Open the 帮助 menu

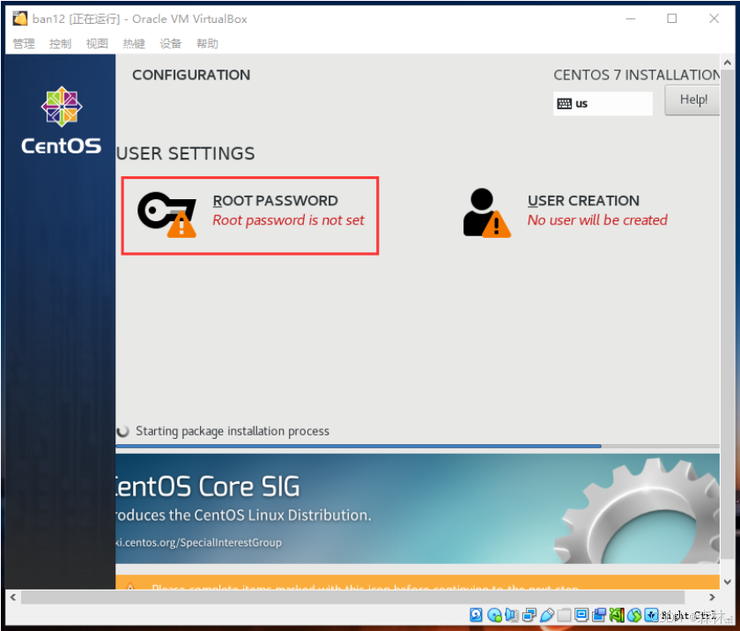point(207,43)
